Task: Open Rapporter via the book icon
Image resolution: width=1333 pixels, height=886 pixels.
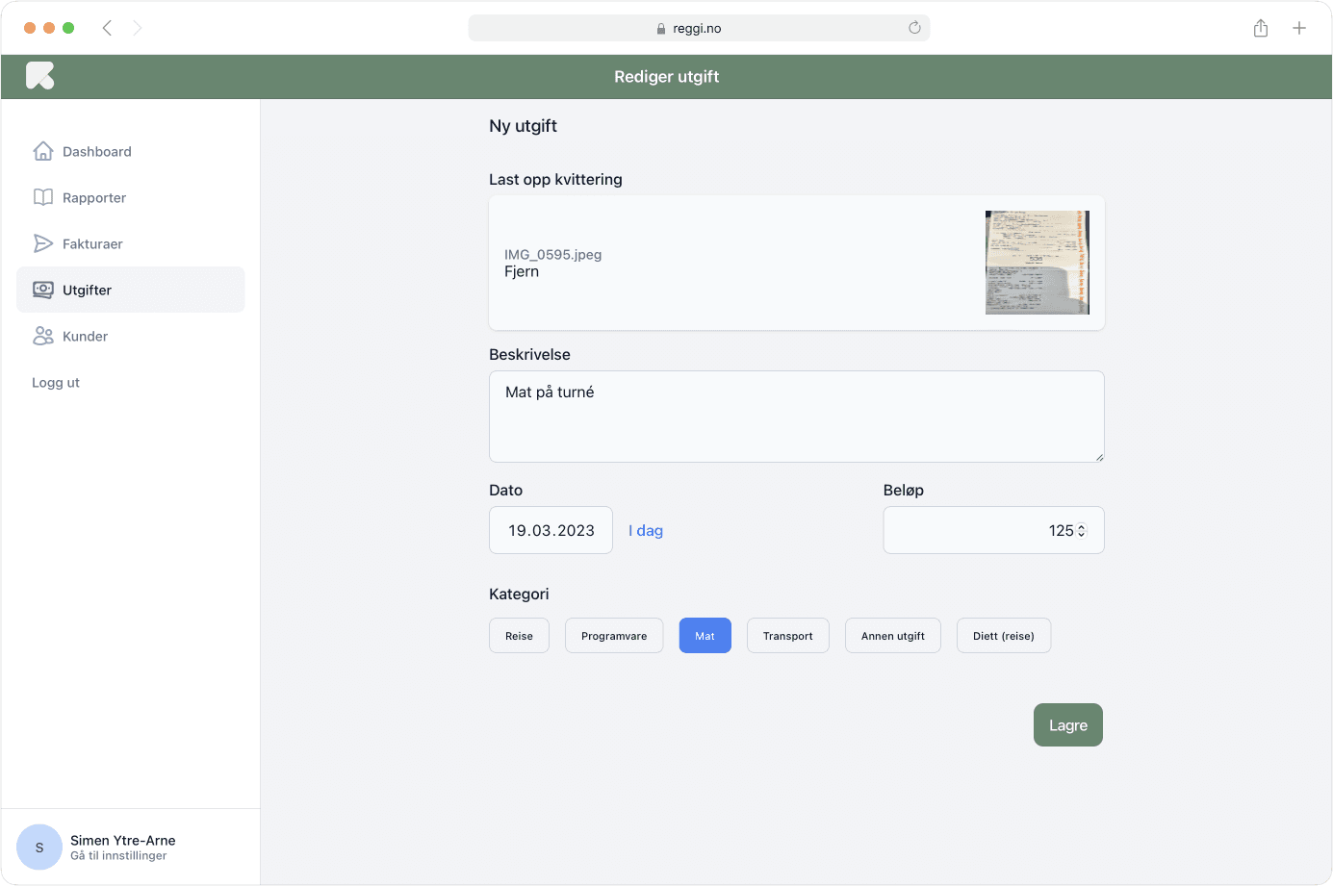Action: pos(43,197)
